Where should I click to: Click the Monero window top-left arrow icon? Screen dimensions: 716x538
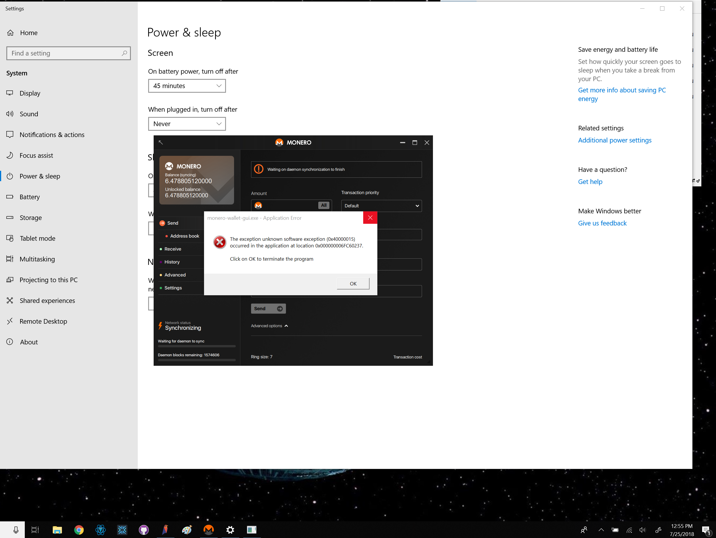tap(161, 142)
